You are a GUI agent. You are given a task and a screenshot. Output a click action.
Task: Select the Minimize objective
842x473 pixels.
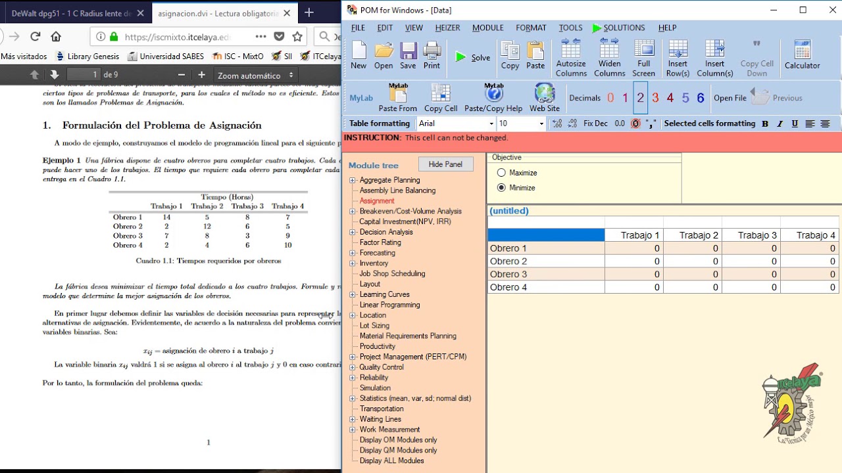point(501,188)
